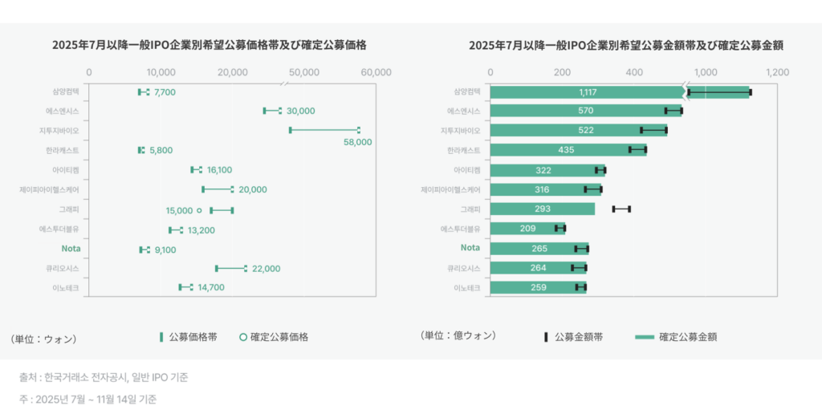This screenshot has width=822, height=414.
Task: Click the bold Nota label in left chart
Action: pyautogui.click(x=70, y=249)
